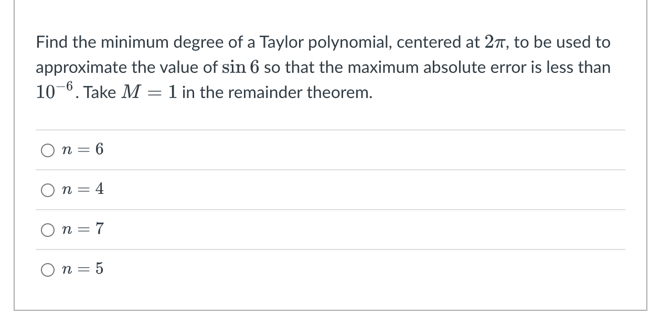
Task: Click the n = 4 answer label
Action: tap(82, 190)
